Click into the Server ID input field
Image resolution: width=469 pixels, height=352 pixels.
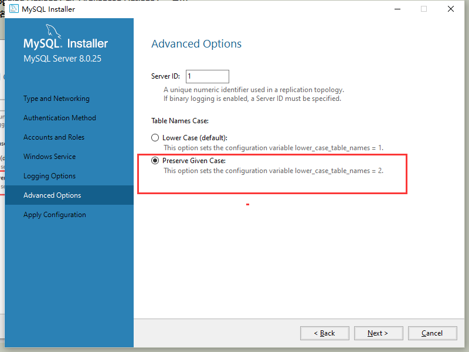[207, 76]
